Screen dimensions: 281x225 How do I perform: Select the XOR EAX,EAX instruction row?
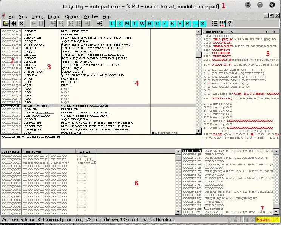98,41
